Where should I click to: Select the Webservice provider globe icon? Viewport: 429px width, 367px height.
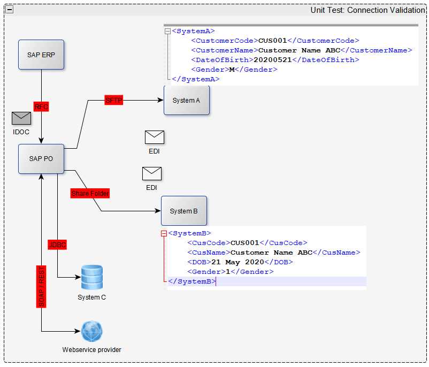coord(91,332)
